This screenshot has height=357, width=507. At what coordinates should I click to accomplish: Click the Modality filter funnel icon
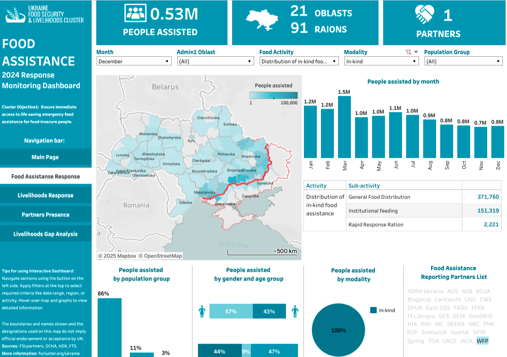pyautogui.click(x=408, y=53)
